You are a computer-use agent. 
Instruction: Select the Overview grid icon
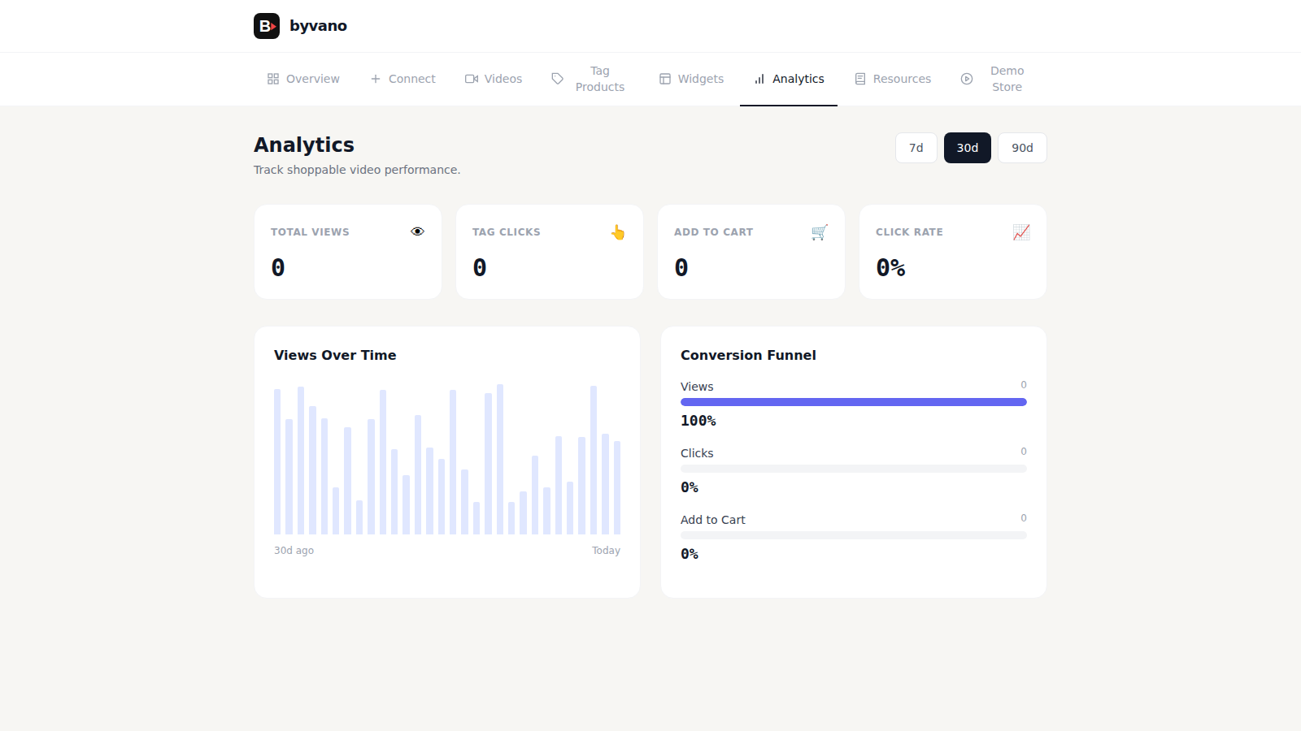coord(274,78)
